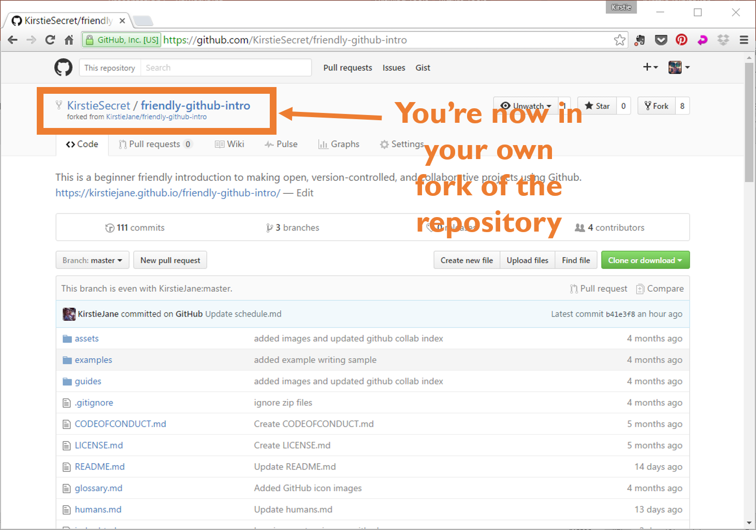Open glossary.md file

(x=98, y=488)
